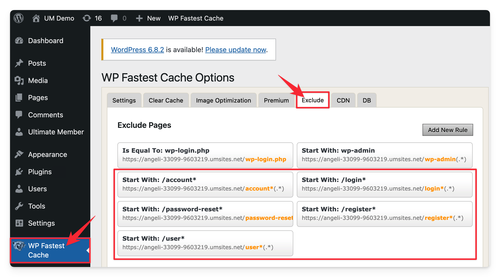Select the Exclude tab

coord(313,100)
